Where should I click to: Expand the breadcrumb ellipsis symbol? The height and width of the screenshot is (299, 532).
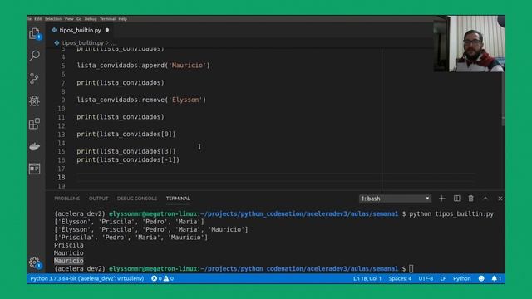pos(113,43)
